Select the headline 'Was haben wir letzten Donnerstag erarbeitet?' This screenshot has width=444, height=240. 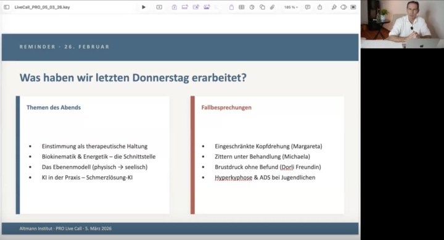133,78
